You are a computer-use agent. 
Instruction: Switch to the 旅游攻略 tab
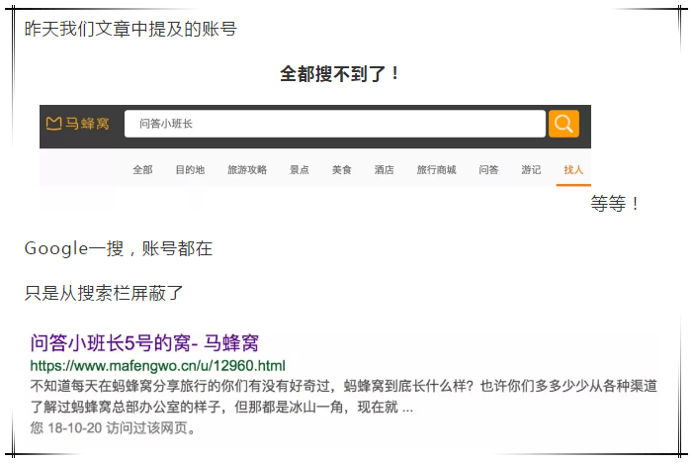247,170
